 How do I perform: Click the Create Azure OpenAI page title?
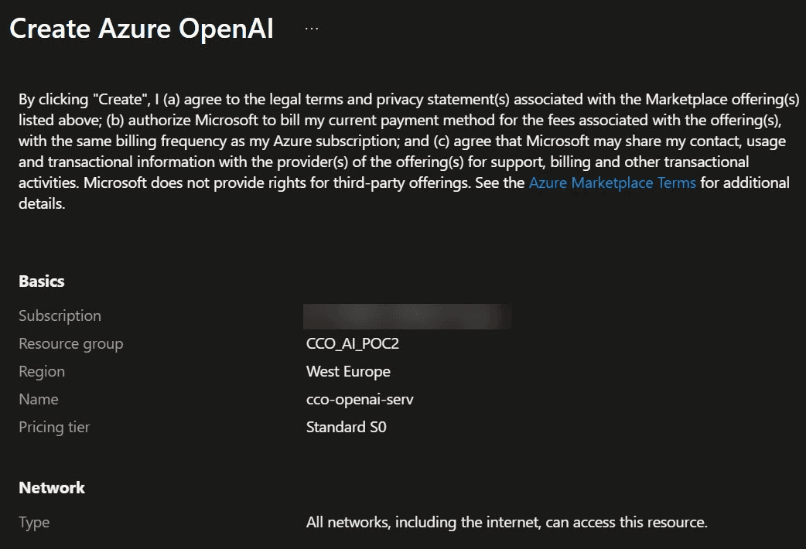pyautogui.click(x=142, y=29)
